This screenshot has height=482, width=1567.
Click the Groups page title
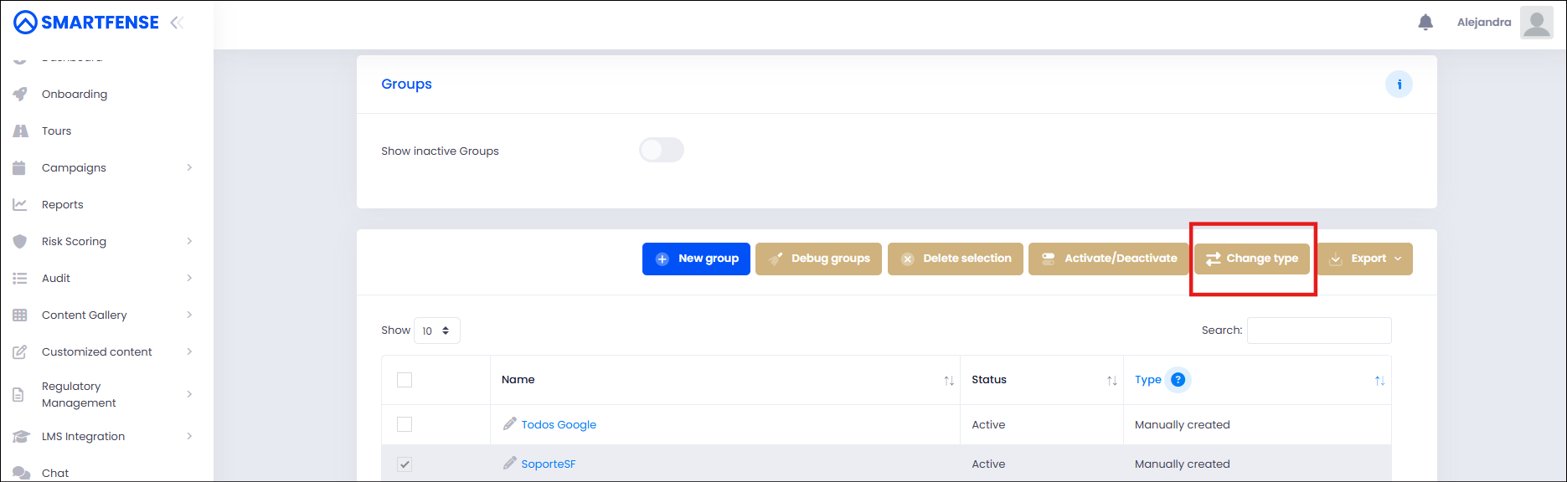406,84
